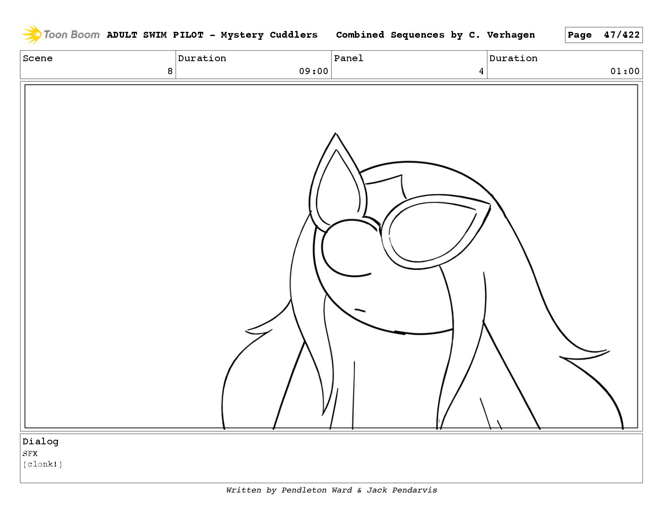Click the '(clonk!)' sound effect text
The width and height of the screenshot is (663, 513).
pyautogui.click(x=43, y=464)
